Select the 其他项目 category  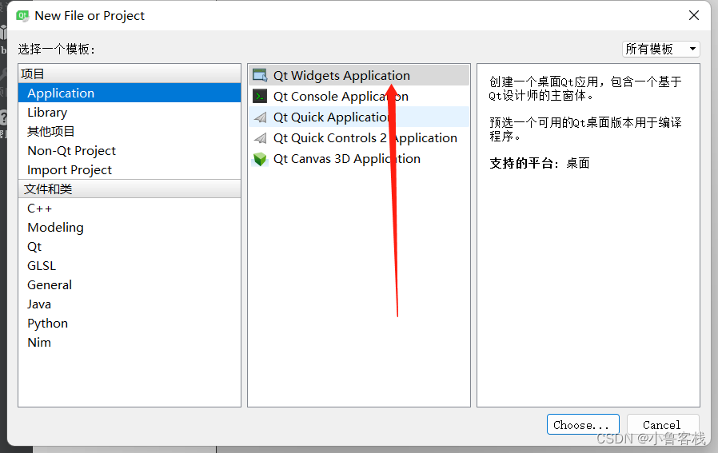(130, 131)
